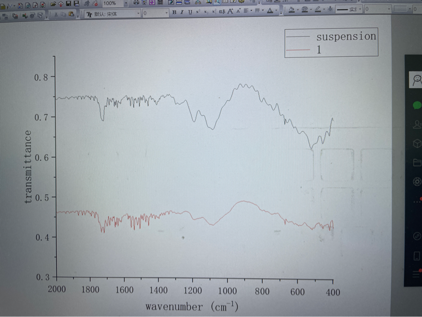Click the Bold formatting button
Viewport: 422px width, 317px height.
[174, 12]
